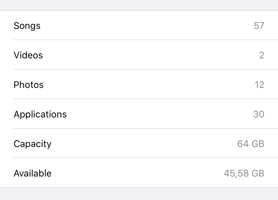Select the Photos count value 12

click(x=259, y=85)
